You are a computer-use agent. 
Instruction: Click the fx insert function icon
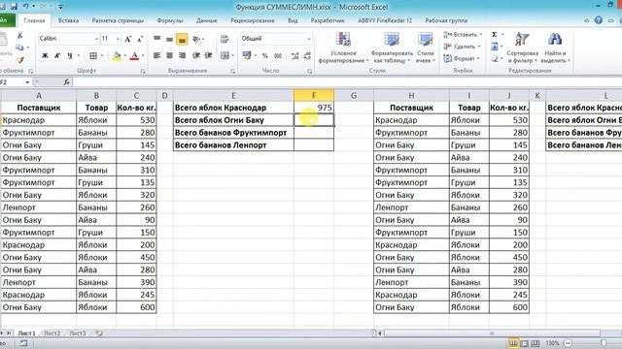pyautogui.click(x=66, y=81)
